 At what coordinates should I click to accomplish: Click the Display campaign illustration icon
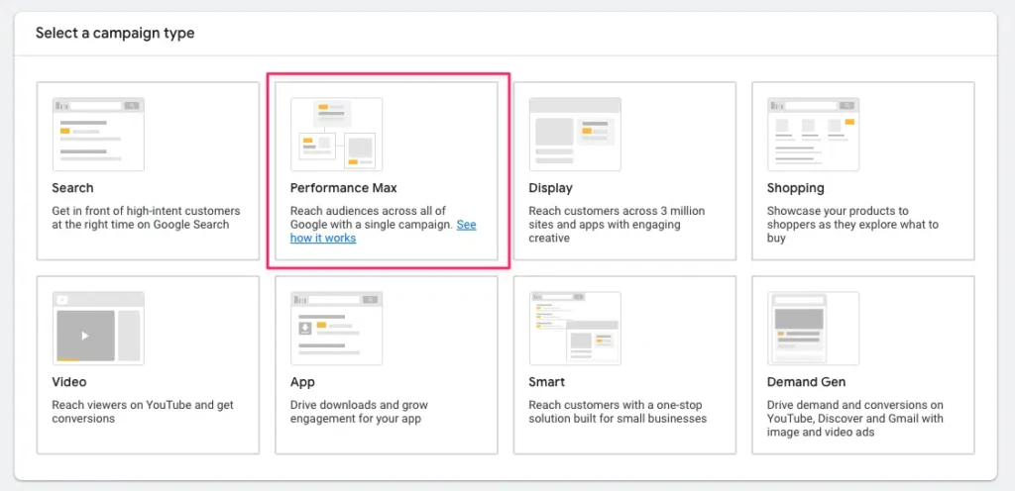pos(575,134)
